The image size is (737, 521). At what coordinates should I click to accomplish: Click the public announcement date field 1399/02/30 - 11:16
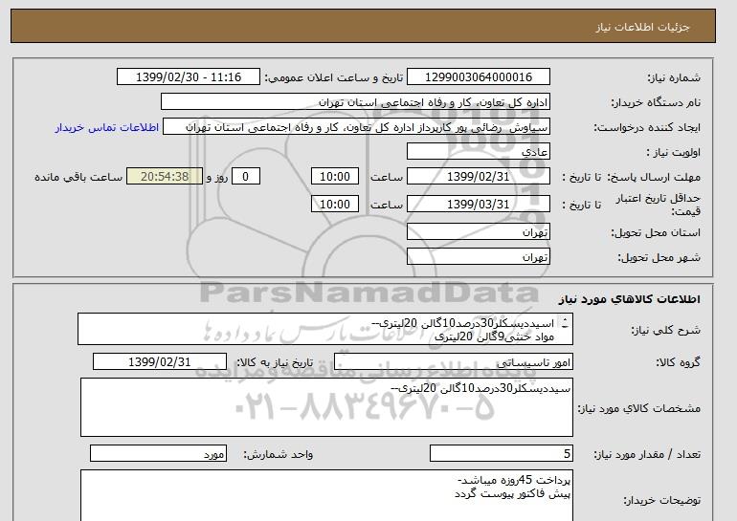(x=188, y=77)
